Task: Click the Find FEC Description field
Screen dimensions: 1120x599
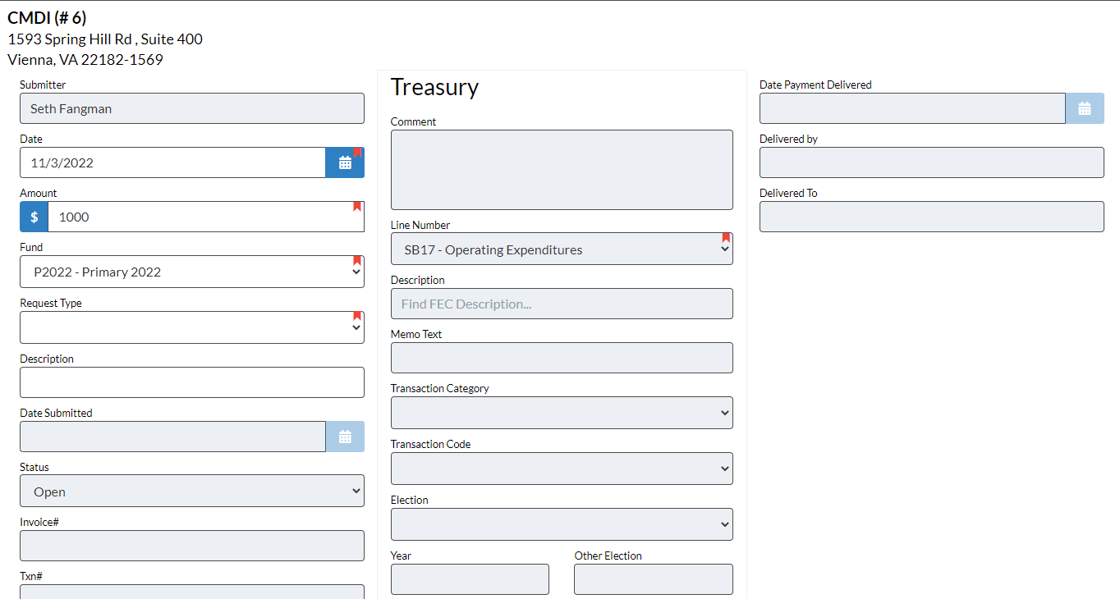Action: [562, 304]
